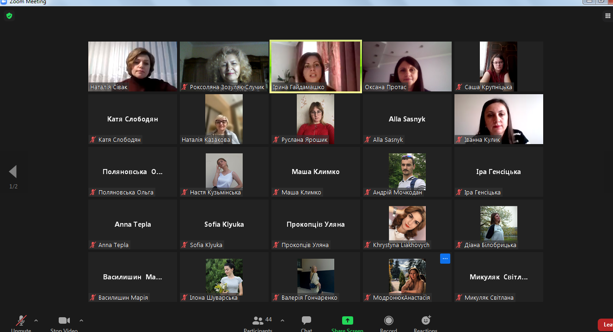Screen dimensions: 613x332
Task: Select Андрій Мочкодан's participant tile
Action: tap(407, 172)
